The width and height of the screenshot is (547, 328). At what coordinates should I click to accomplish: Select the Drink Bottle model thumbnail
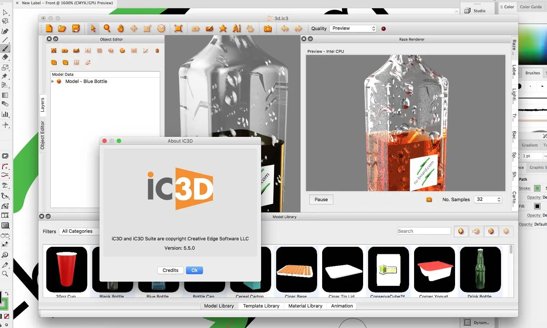(x=480, y=269)
